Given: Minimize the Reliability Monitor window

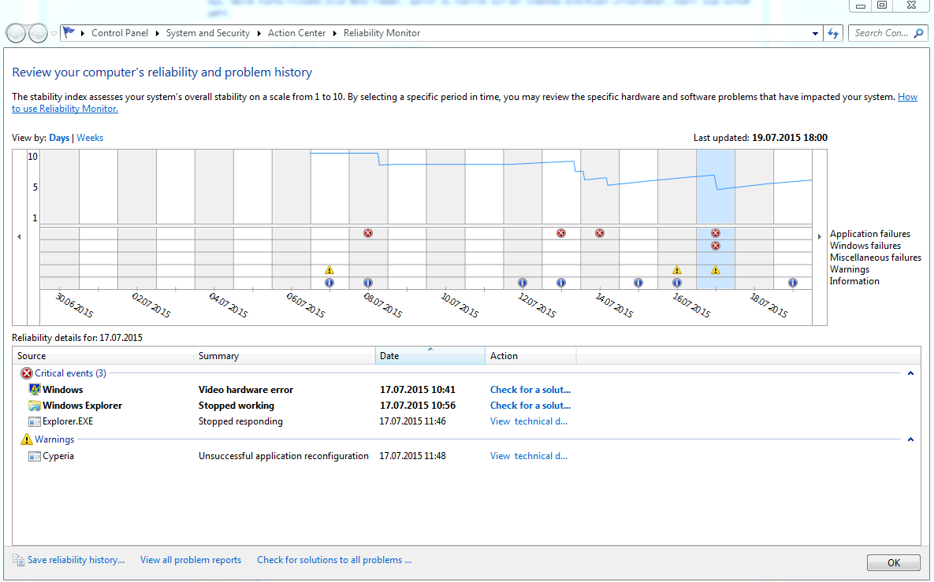Looking at the screenshot, I should [x=861, y=6].
